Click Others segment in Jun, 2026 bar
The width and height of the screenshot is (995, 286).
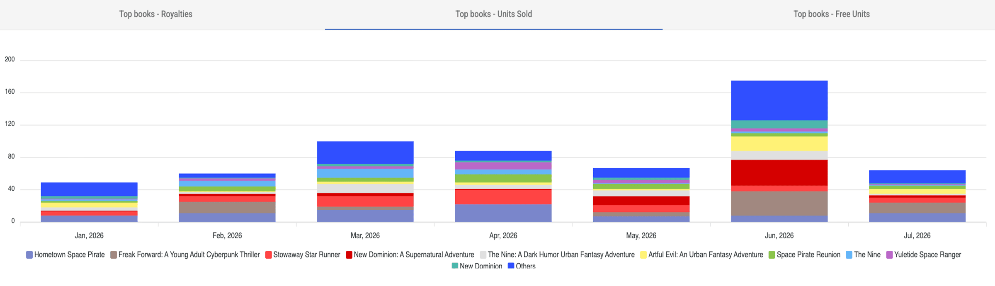pyautogui.click(x=779, y=100)
